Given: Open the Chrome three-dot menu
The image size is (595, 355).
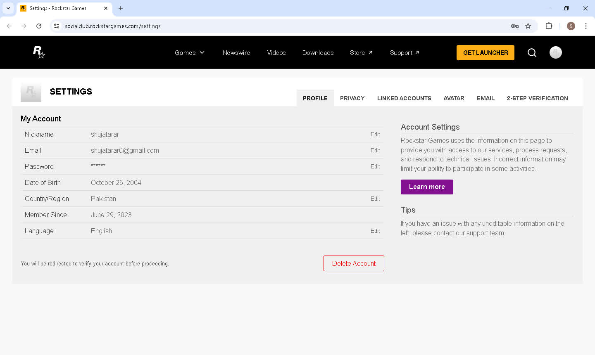Looking at the screenshot, I should click(585, 26).
